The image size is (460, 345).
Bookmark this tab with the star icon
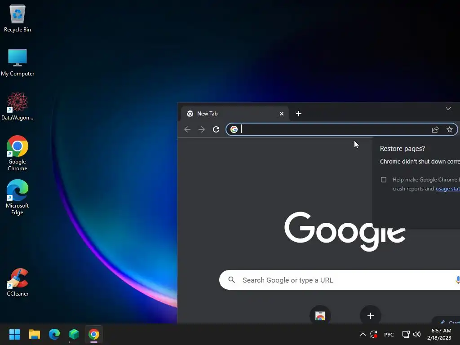point(449,129)
